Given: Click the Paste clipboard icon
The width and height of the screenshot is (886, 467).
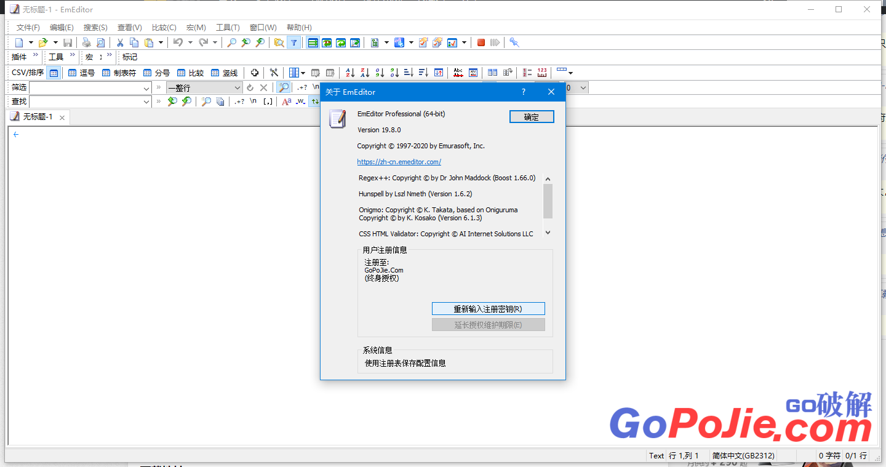Looking at the screenshot, I should click(149, 42).
